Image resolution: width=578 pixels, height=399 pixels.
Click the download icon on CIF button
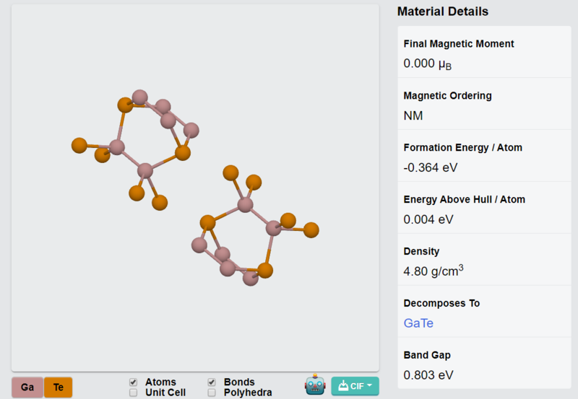click(343, 386)
